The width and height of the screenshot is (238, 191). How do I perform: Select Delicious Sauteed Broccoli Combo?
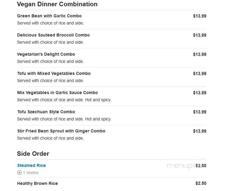tap(53, 35)
